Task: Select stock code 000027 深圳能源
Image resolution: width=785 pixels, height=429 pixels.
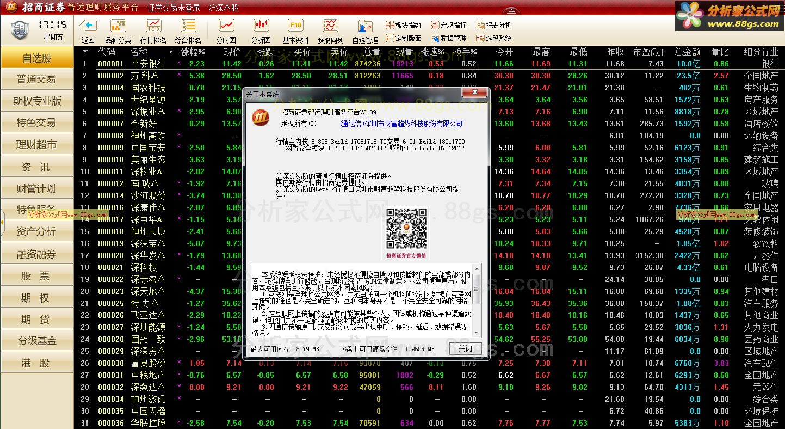Action: pos(429,327)
